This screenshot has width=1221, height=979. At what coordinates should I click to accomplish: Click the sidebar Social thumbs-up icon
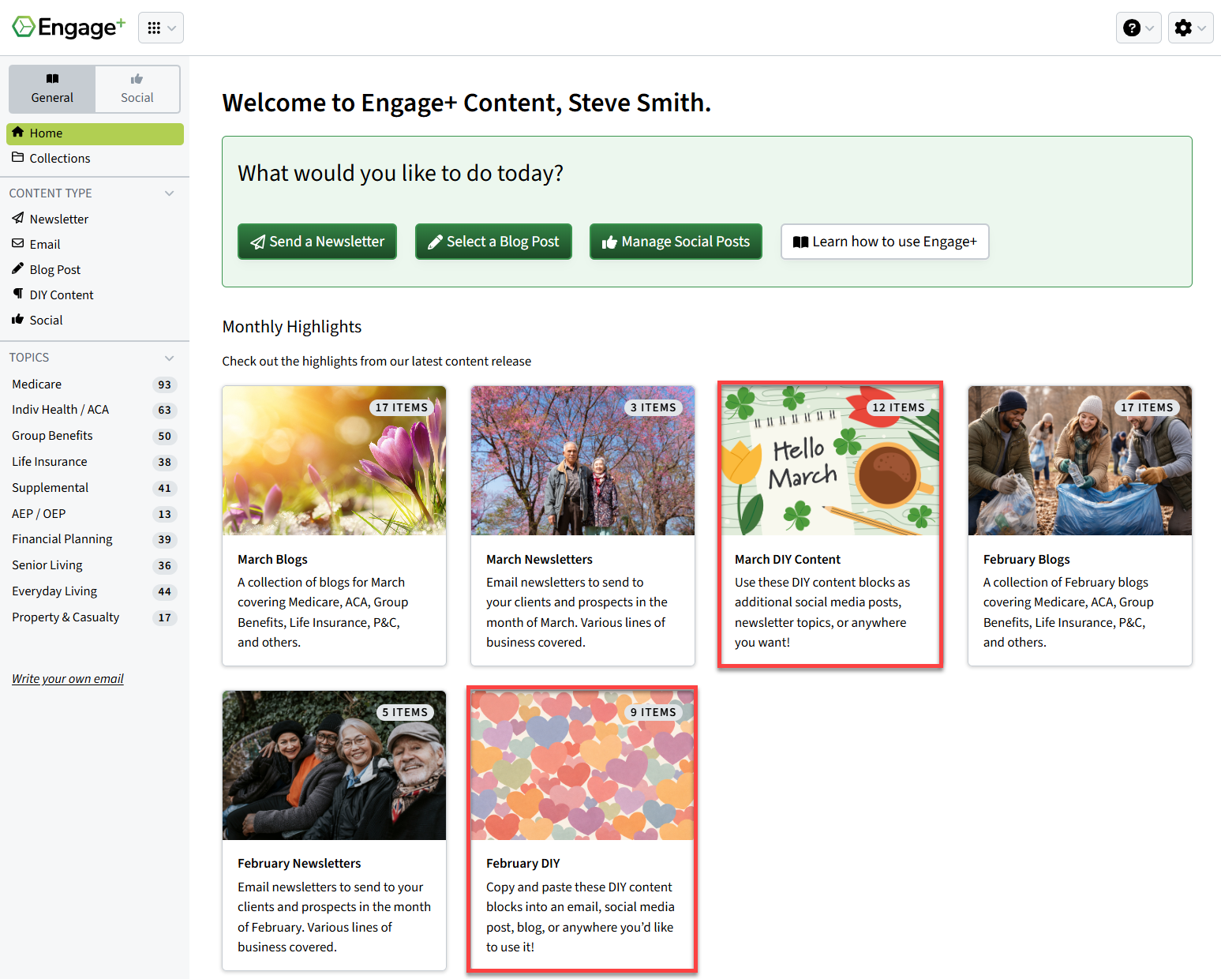[18, 319]
